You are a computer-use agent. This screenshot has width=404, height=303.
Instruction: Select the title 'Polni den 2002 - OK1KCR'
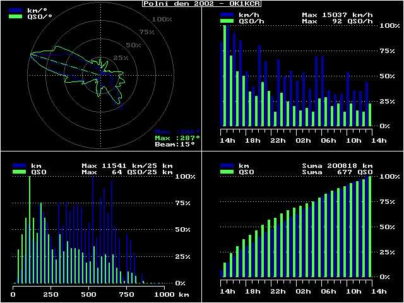pyautogui.click(x=202, y=4)
